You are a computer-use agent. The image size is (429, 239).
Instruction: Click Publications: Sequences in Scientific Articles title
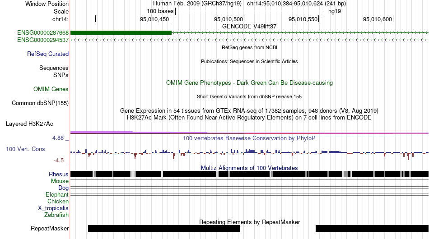249,61
